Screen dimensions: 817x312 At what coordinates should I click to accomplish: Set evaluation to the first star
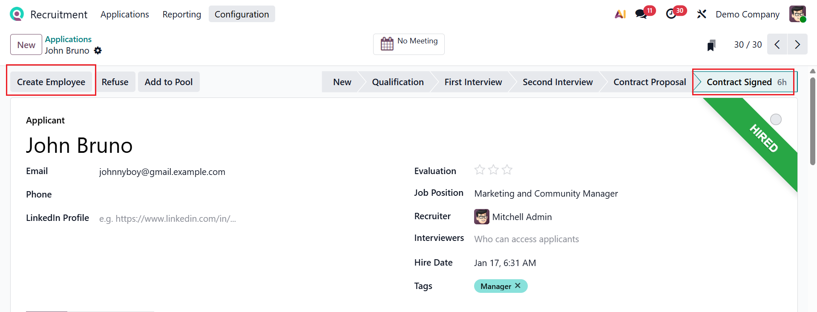click(x=480, y=170)
